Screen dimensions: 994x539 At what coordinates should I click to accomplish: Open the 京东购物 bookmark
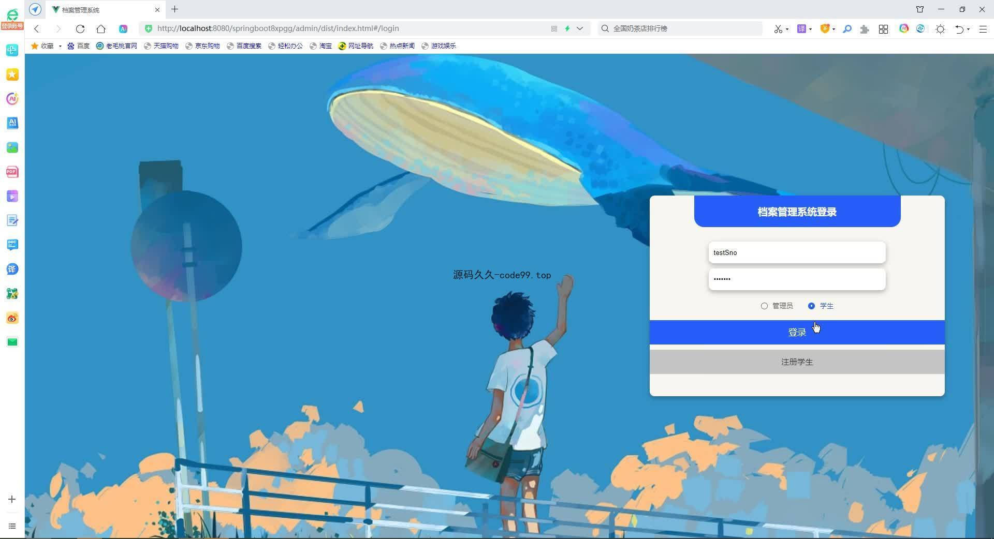(x=202, y=46)
